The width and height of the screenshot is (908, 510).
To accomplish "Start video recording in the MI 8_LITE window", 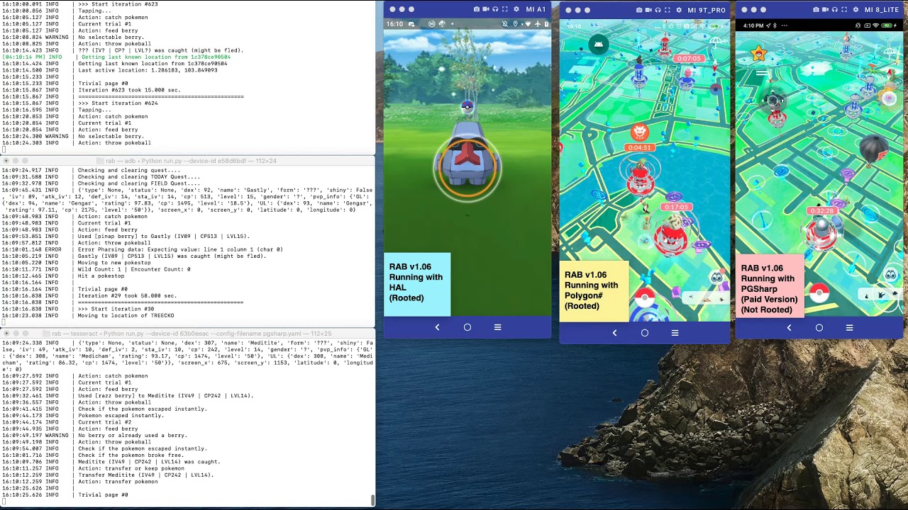I will point(825,10).
